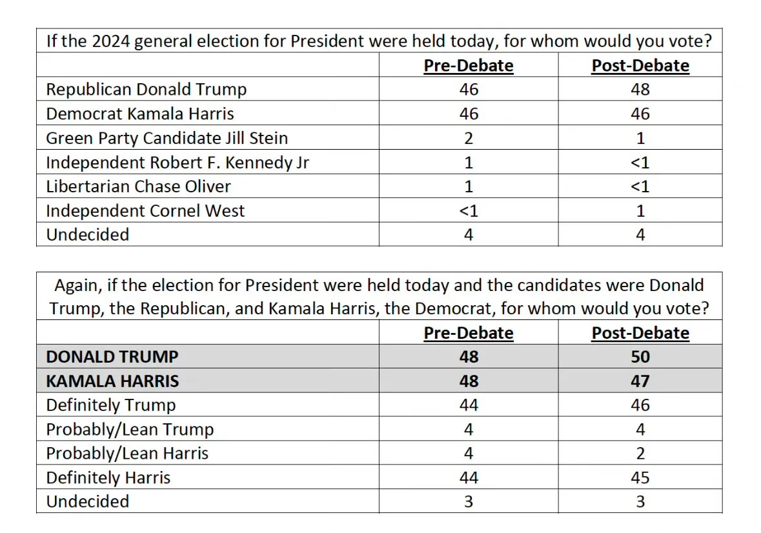Click the first table's Post-Debate column header

pyautogui.click(x=640, y=65)
